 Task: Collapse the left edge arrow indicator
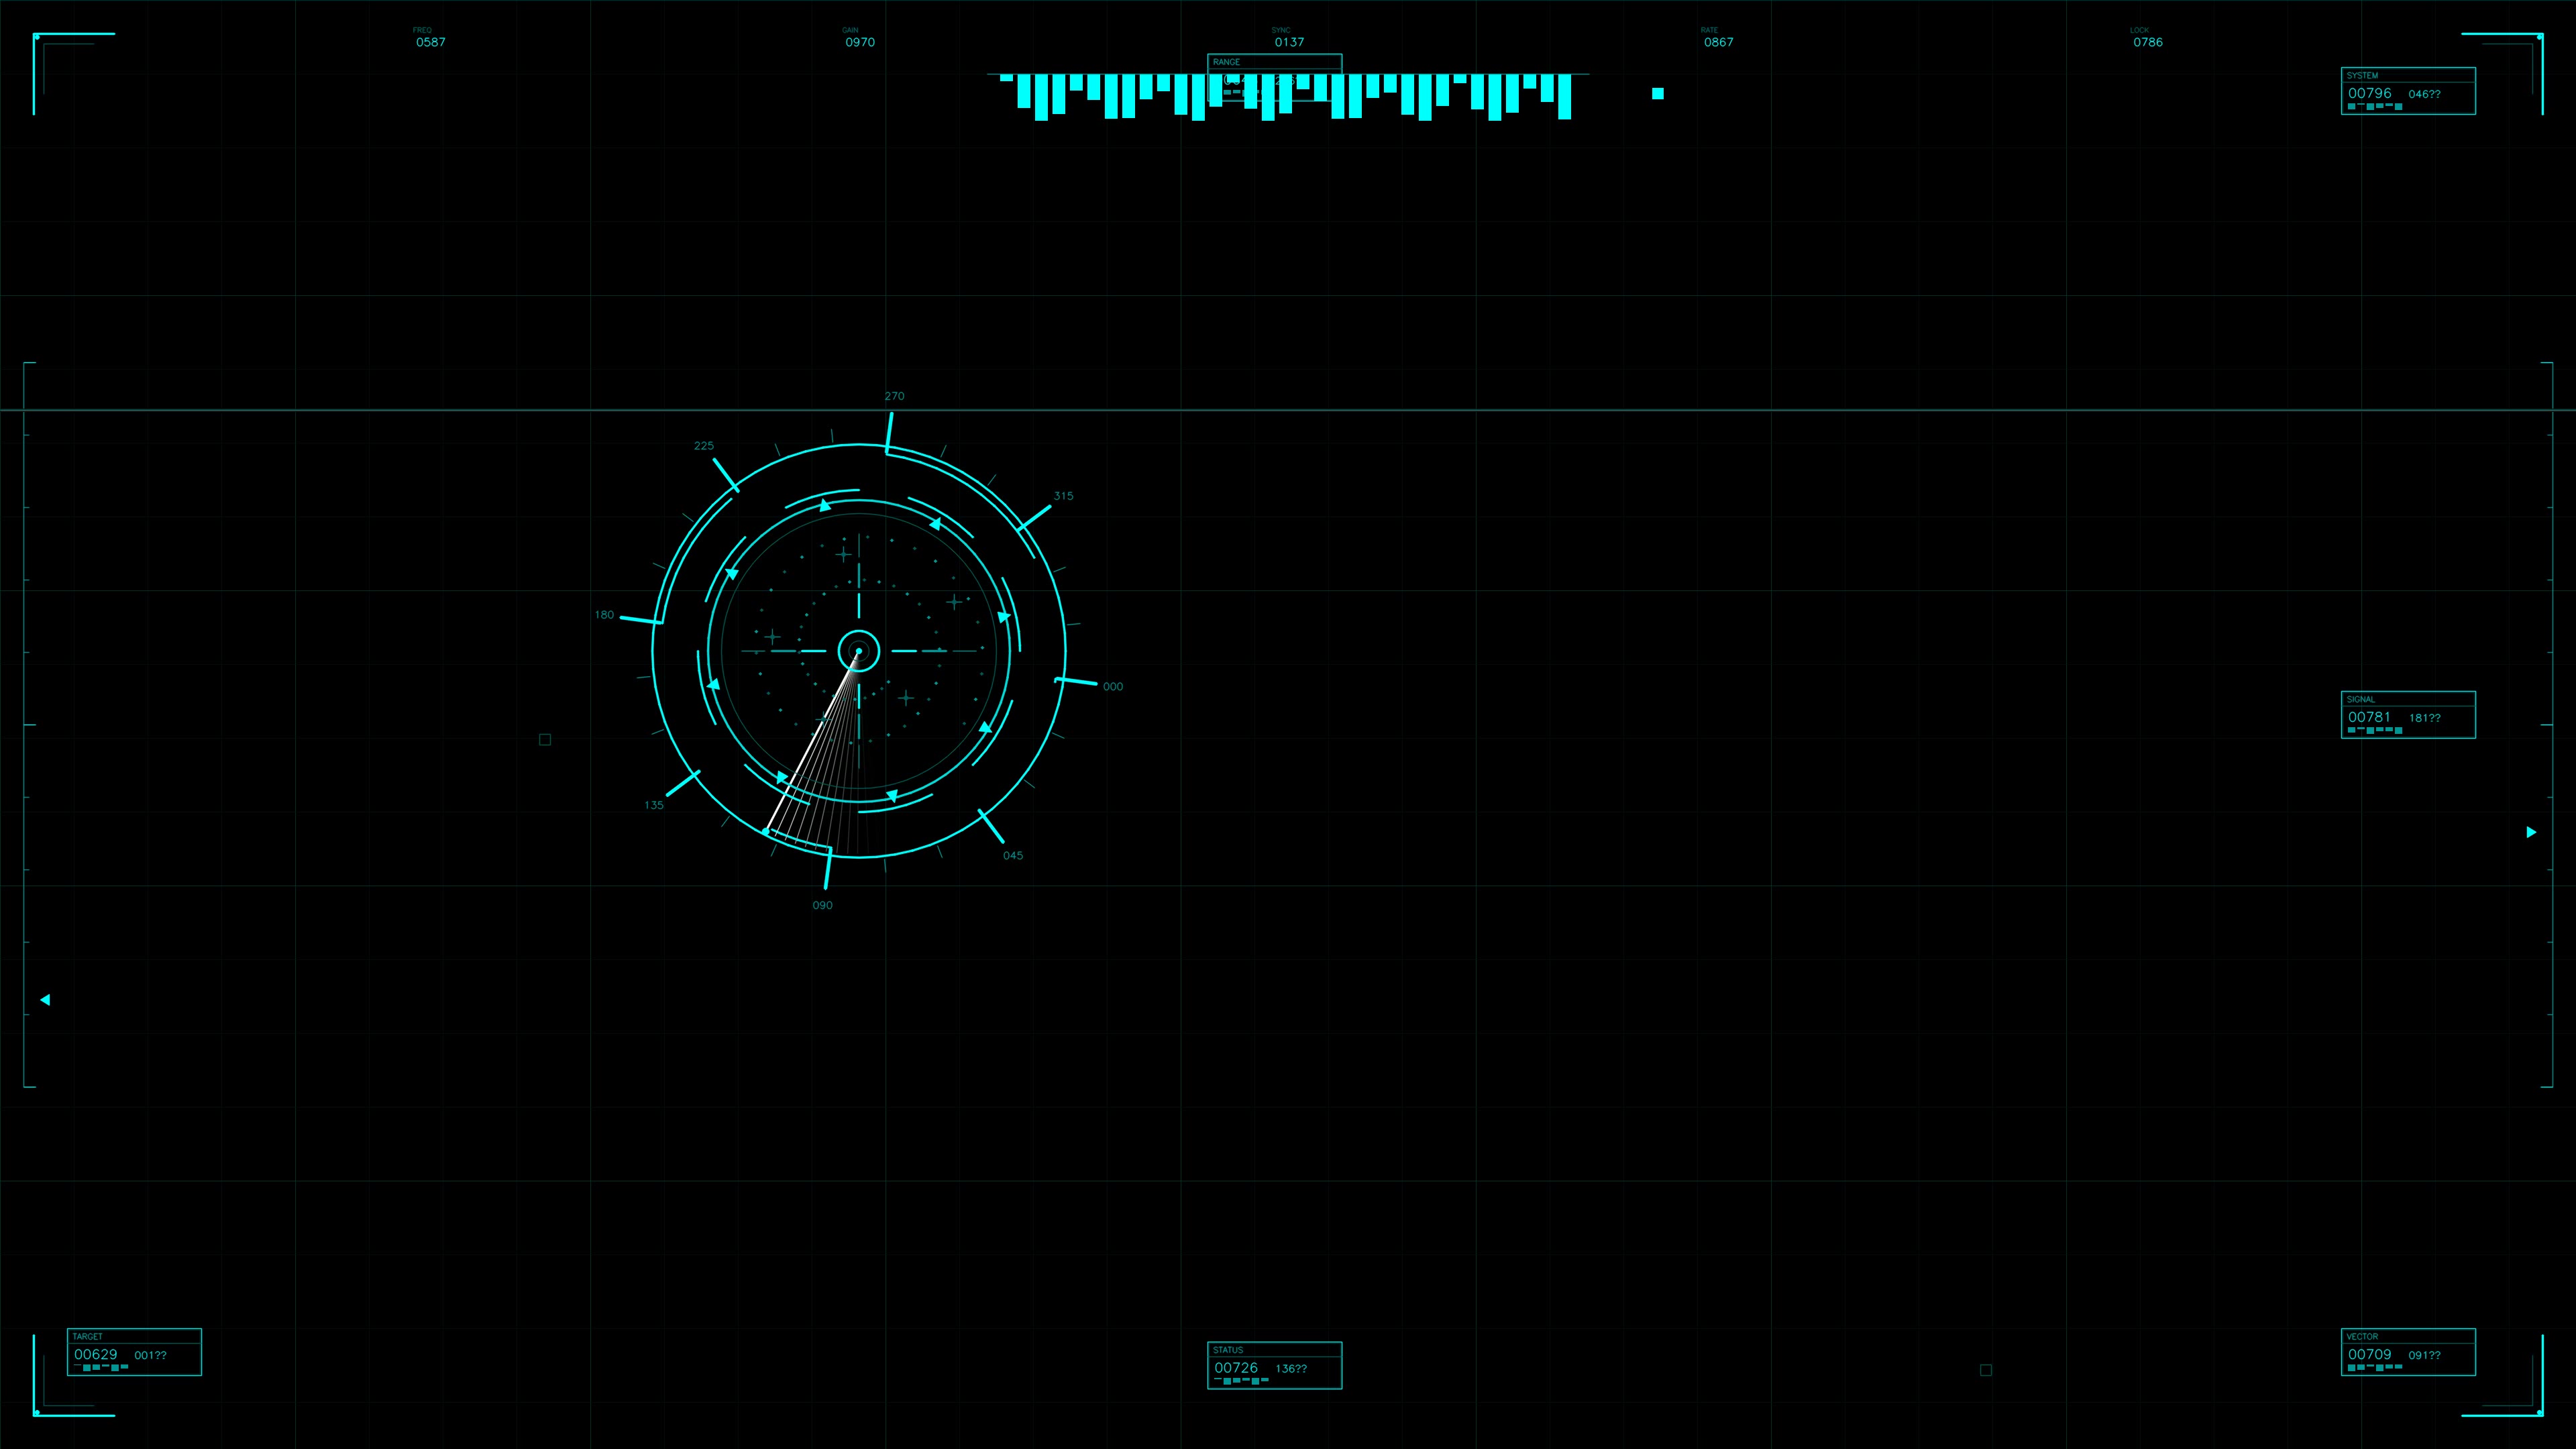pyautogui.click(x=45, y=999)
